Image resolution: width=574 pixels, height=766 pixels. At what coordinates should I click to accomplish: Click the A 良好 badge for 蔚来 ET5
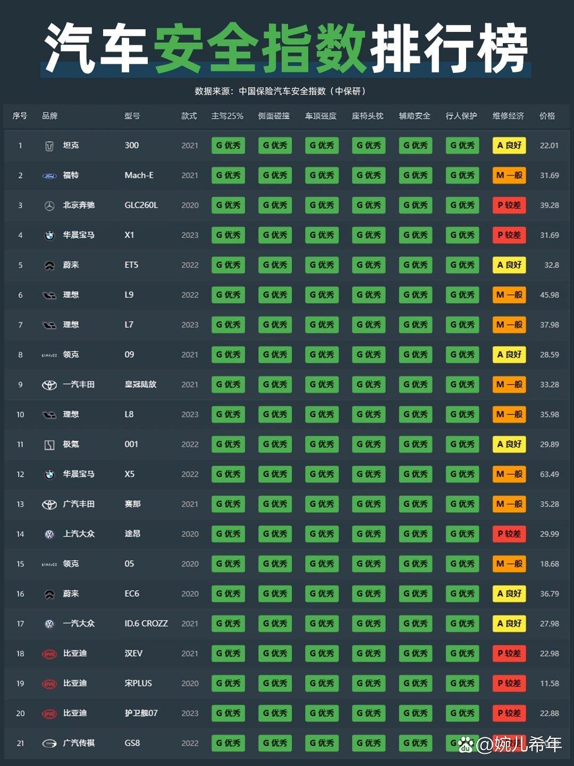tap(509, 265)
